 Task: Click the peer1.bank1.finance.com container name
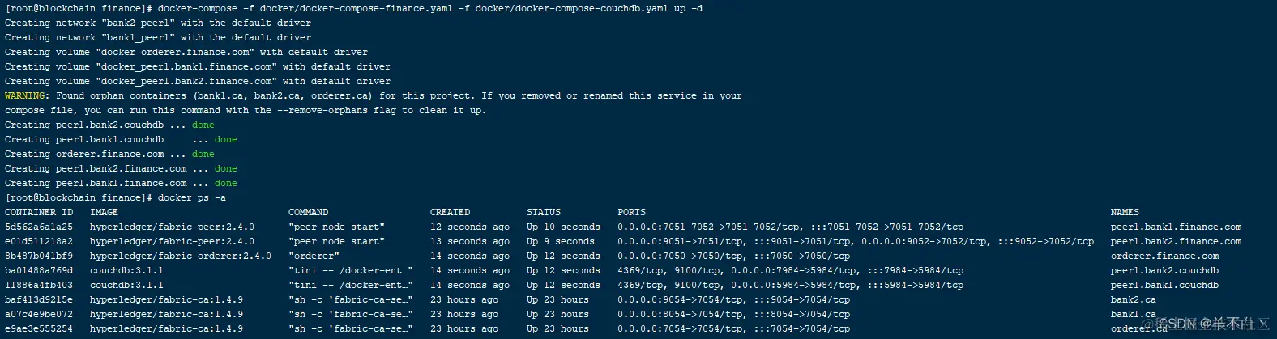pyautogui.click(x=1176, y=227)
